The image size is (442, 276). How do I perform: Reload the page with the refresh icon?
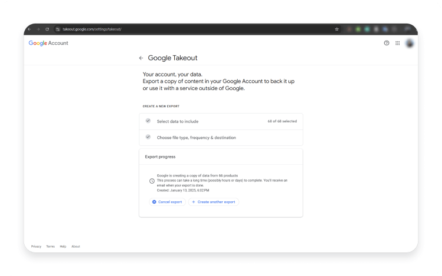tap(47, 29)
